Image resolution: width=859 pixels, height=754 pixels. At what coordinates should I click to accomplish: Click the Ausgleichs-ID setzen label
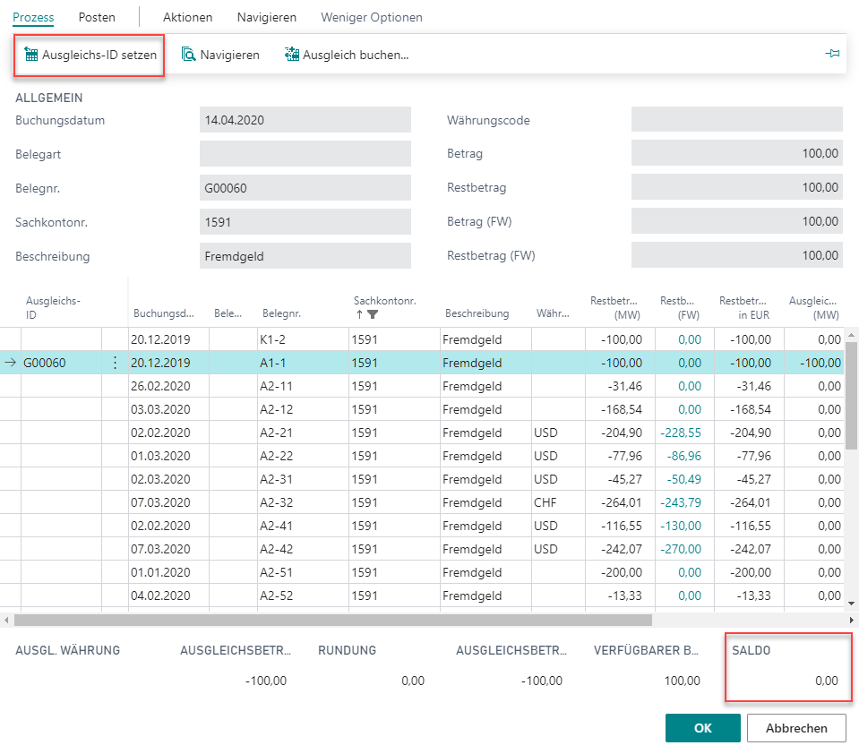pyautogui.click(x=99, y=55)
